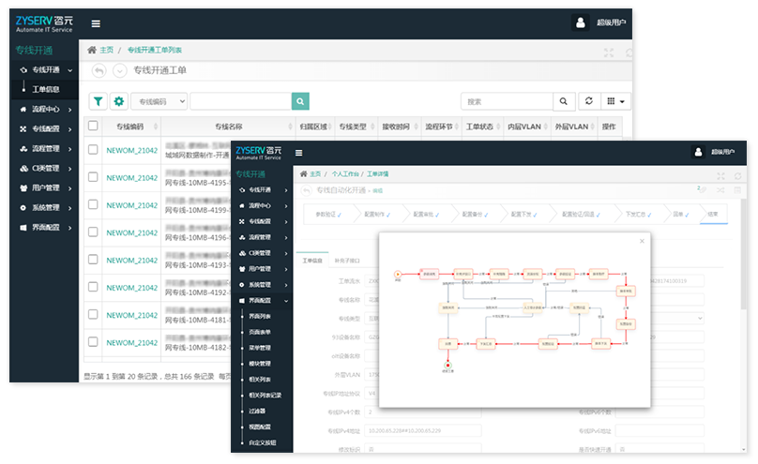This screenshot has height=464, width=758.
Task: Click the refresh icon in table toolbar
Action: [x=588, y=101]
